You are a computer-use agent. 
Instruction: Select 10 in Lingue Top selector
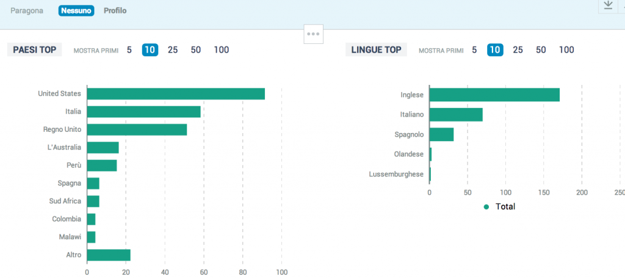[x=494, y=50]
